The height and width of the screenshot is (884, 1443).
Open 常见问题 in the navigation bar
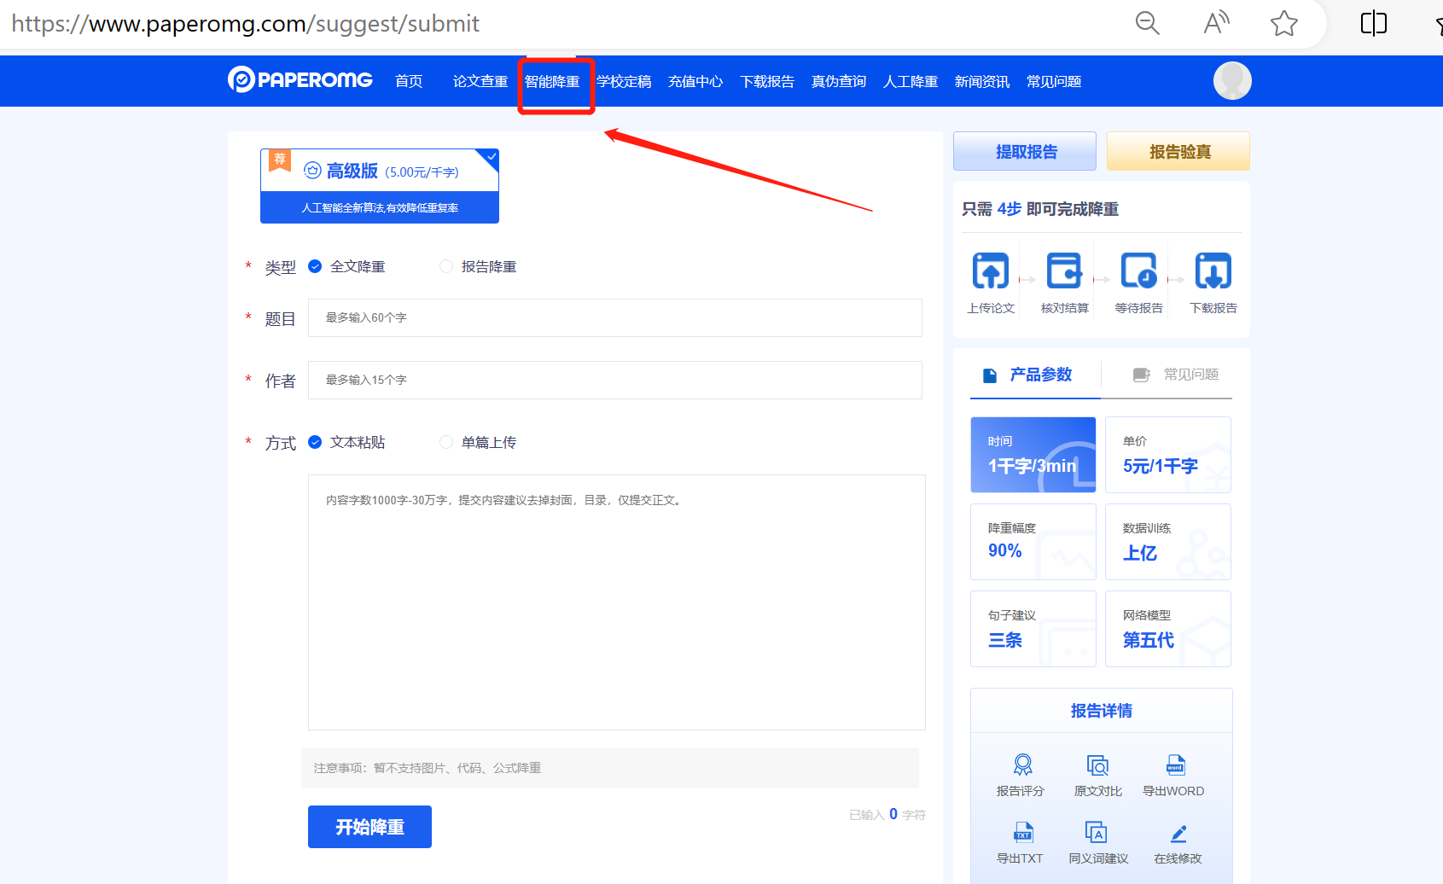tap(1054, 81)
